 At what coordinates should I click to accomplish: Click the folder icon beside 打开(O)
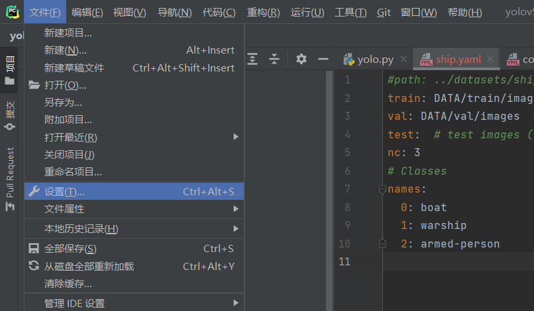click(x=34, y=85)
